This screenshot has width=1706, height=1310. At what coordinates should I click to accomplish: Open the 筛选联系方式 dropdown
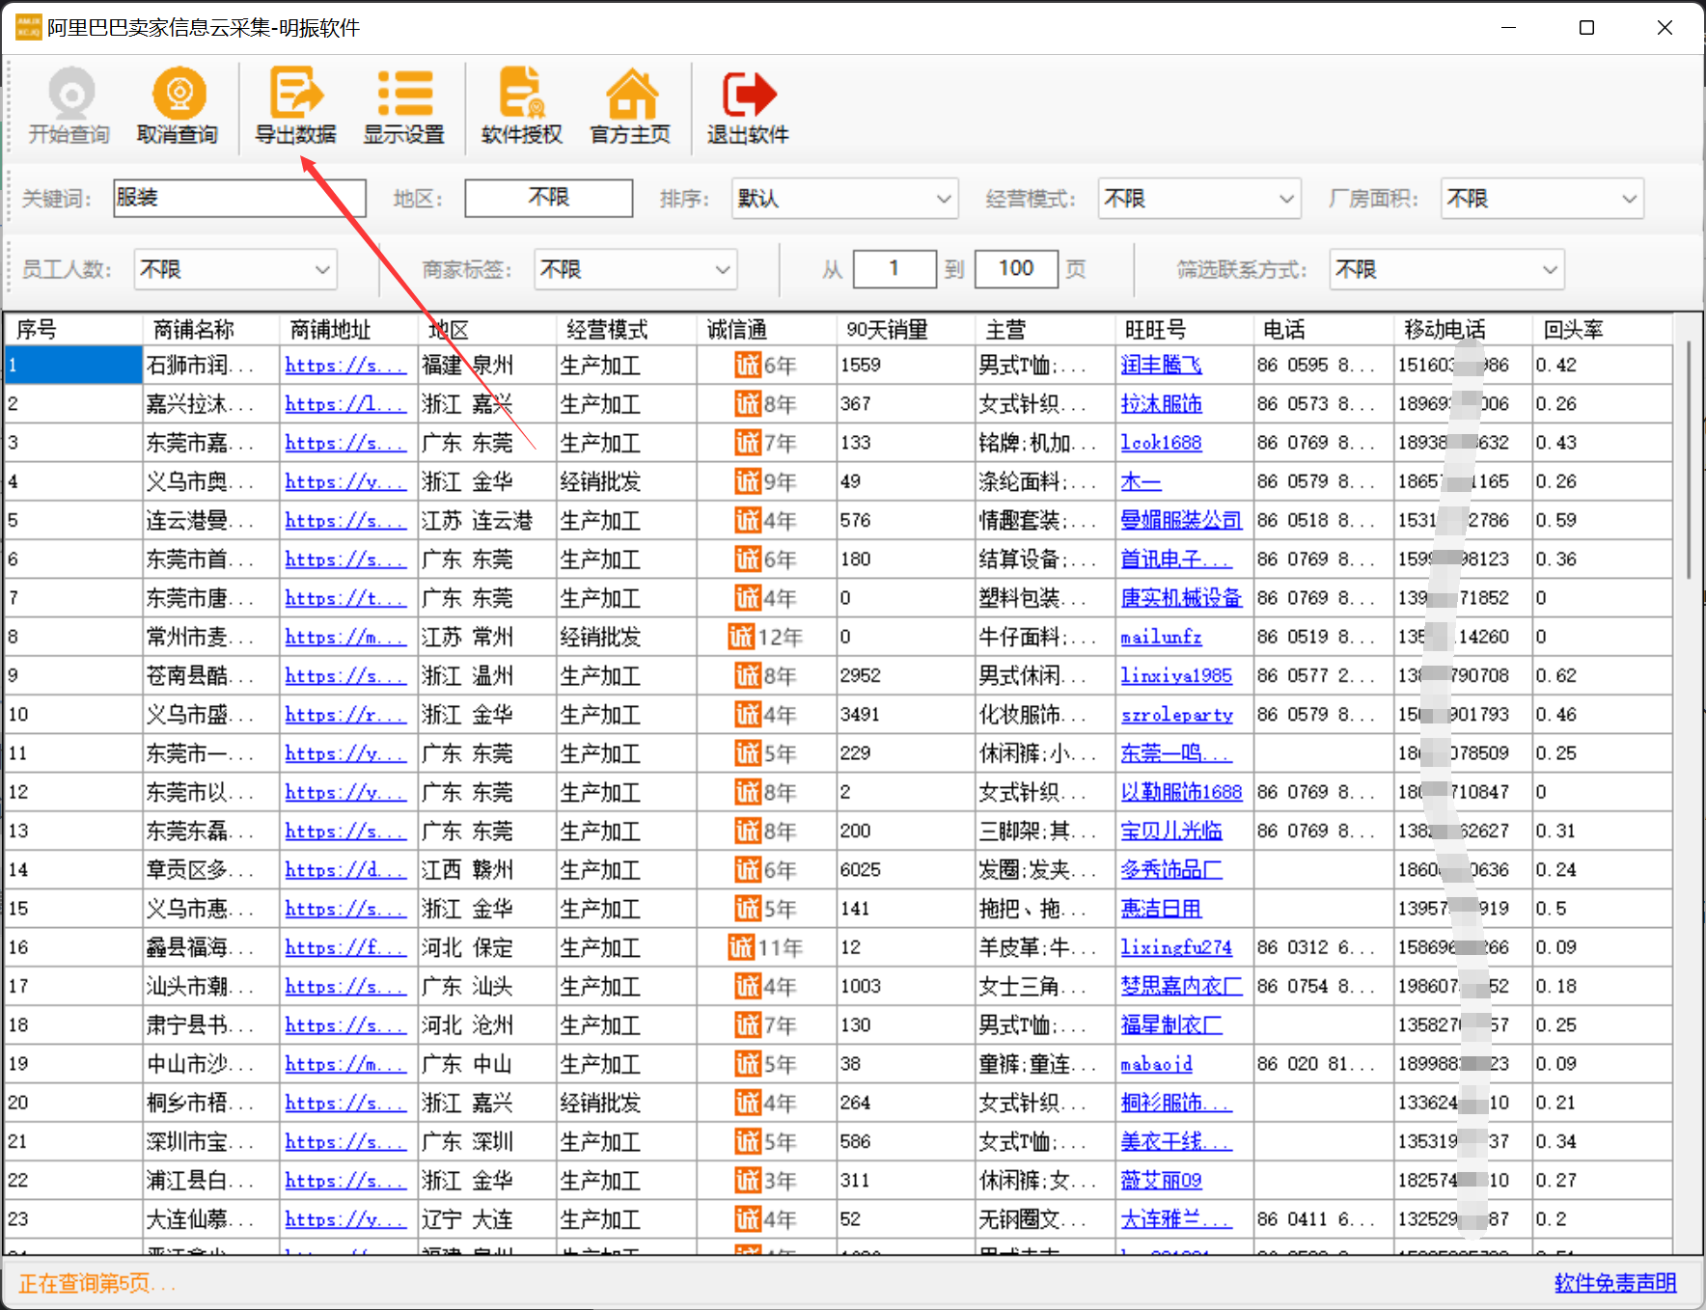point(1446,269)
